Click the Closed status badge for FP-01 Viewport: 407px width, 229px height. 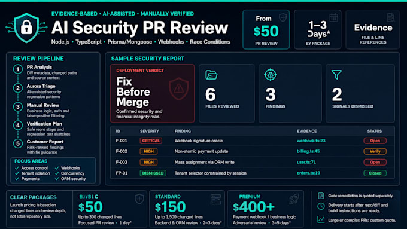(375, 173)
